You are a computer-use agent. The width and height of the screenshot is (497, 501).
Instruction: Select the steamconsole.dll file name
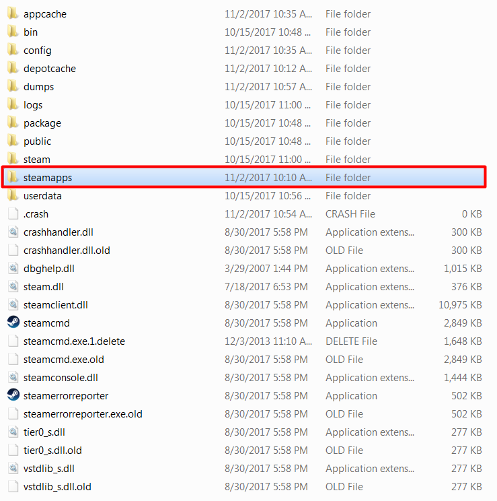(x=61, y=378)
